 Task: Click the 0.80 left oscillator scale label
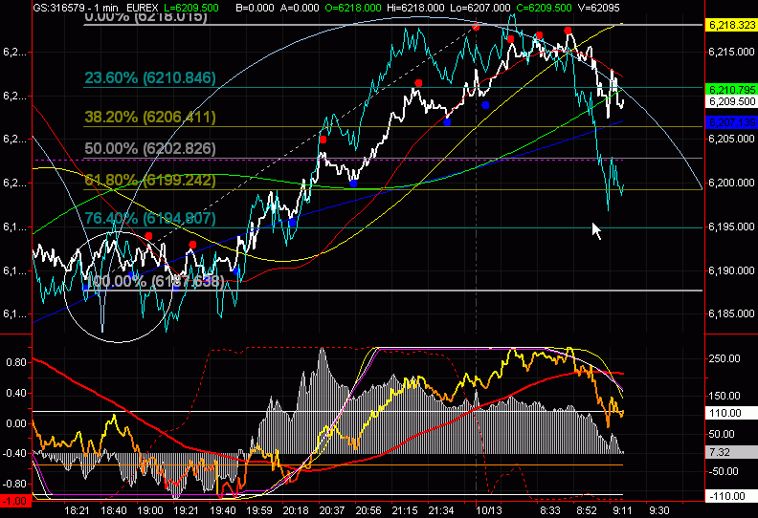16,362
